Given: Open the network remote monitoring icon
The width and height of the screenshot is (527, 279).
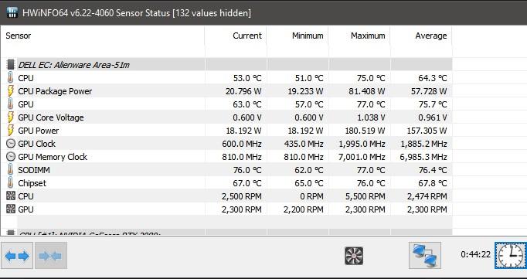Looking at the screenshot, I should coord(425,256).
